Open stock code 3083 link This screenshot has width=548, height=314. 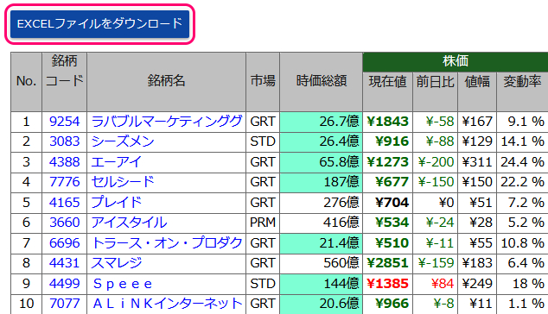[64, 141]
